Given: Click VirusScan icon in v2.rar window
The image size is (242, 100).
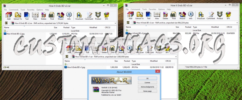Looking at the screenshot, I should (x=79, y=16).
